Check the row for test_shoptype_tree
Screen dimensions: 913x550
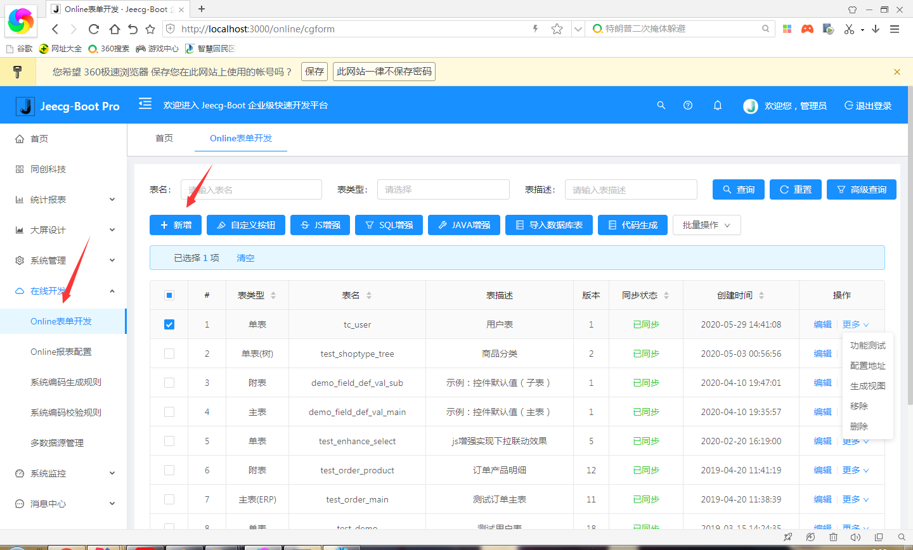[169, 353]
